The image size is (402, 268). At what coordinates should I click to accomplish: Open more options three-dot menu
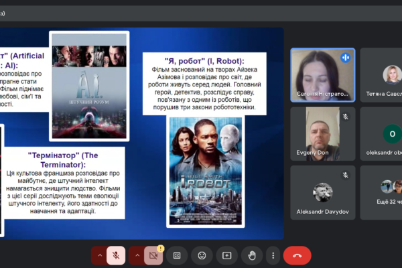coord(273,255)
